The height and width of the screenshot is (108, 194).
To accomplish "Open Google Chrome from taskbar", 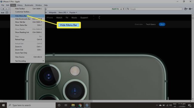I will click(80, 105).
